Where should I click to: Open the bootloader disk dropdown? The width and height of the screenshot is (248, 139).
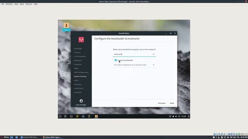[x=134, y=65]
